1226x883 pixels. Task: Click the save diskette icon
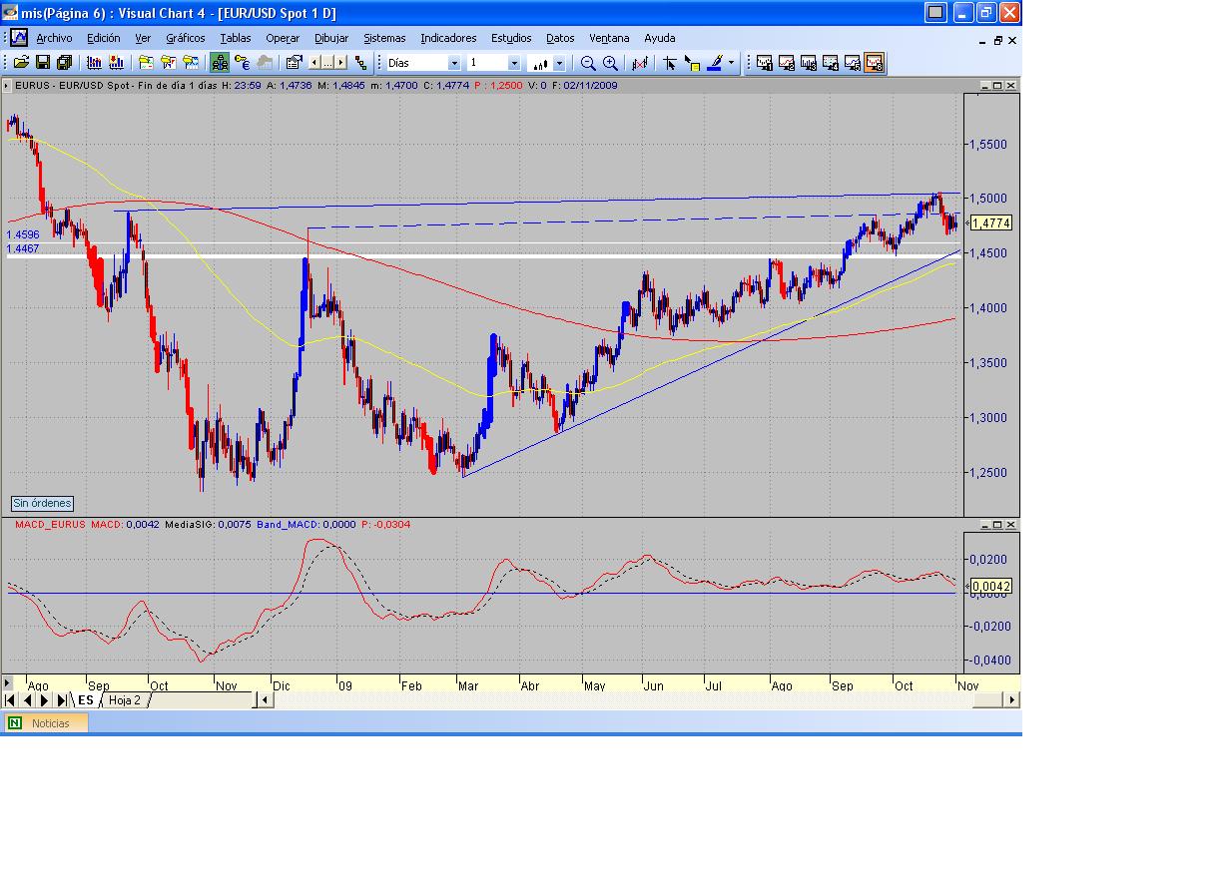pos(43,63)
